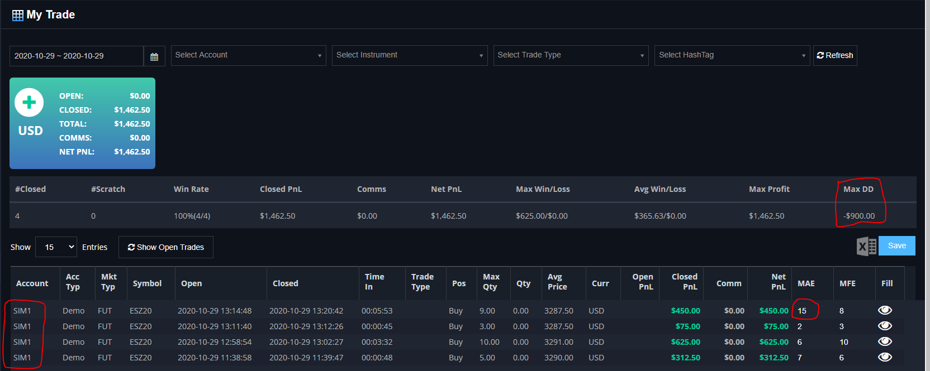The height and width of the screenshot is (371, 930).
Task: Click Max Win/Loss value $625.00/$0.00
Action: point(542,216)
